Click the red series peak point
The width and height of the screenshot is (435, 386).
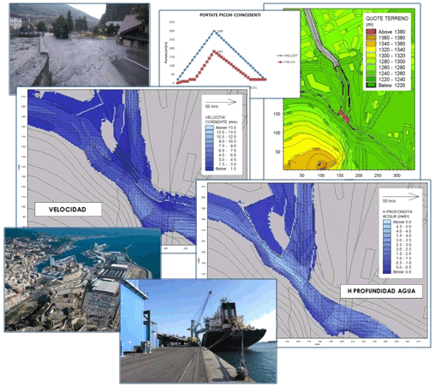pyautogui.click(x=214, y=51)
